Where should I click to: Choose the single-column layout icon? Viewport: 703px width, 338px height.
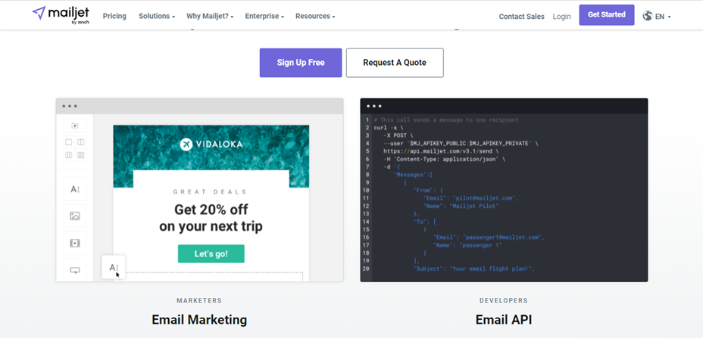(69, 142)
